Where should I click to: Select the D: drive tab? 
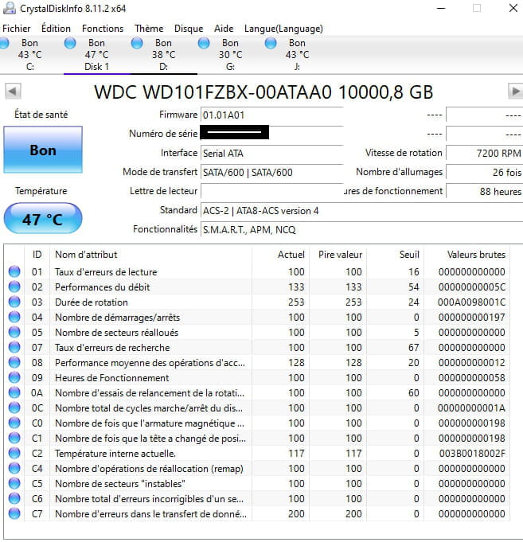coord(163,55)
